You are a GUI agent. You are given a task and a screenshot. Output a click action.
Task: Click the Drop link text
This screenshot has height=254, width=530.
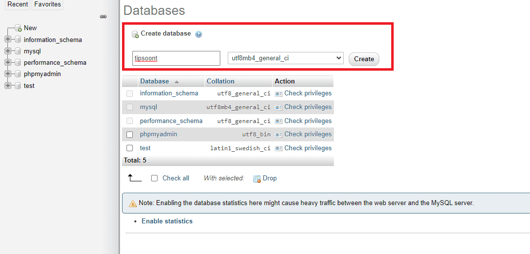(270, 178)
